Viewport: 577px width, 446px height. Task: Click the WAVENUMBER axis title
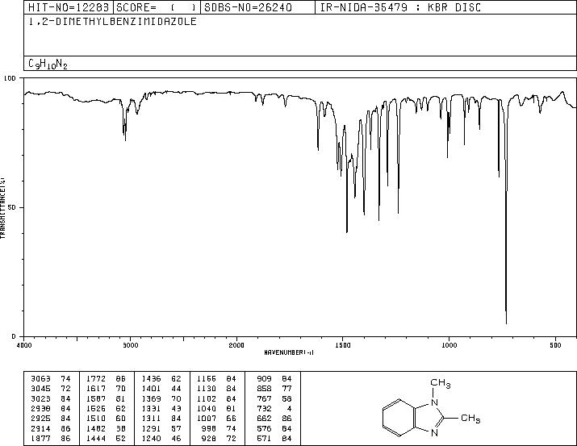[x=289, y=352]
